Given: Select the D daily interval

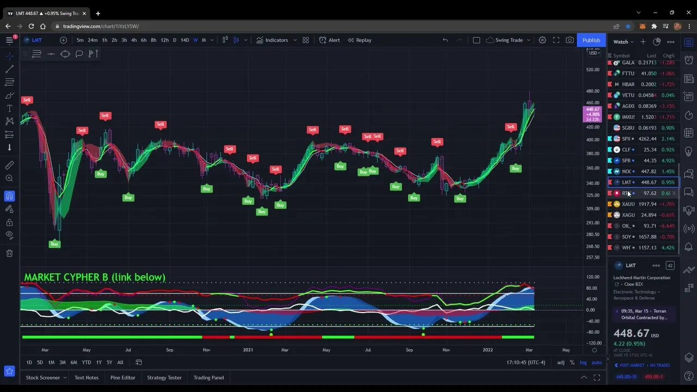Looking at the screenshot, I should [174, 40].
